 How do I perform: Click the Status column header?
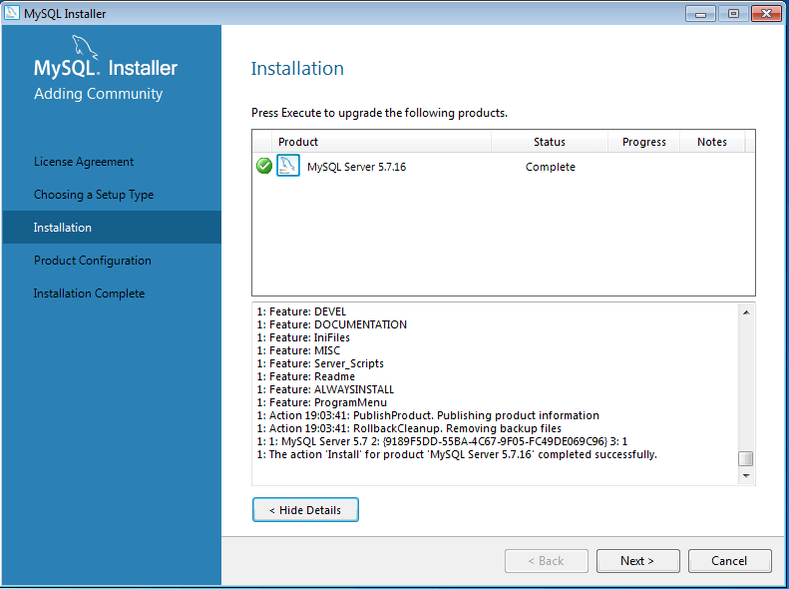[x=550, y=142]
